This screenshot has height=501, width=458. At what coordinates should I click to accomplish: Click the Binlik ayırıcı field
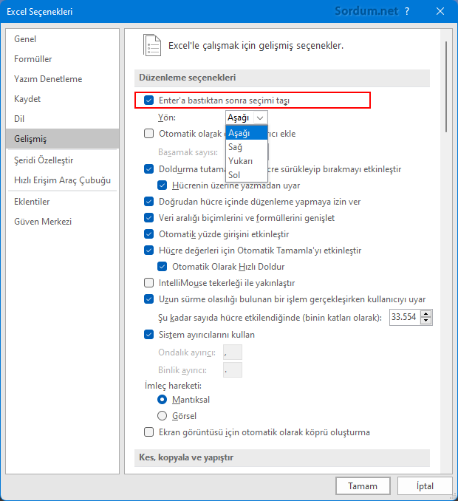(x=233, y=370)
